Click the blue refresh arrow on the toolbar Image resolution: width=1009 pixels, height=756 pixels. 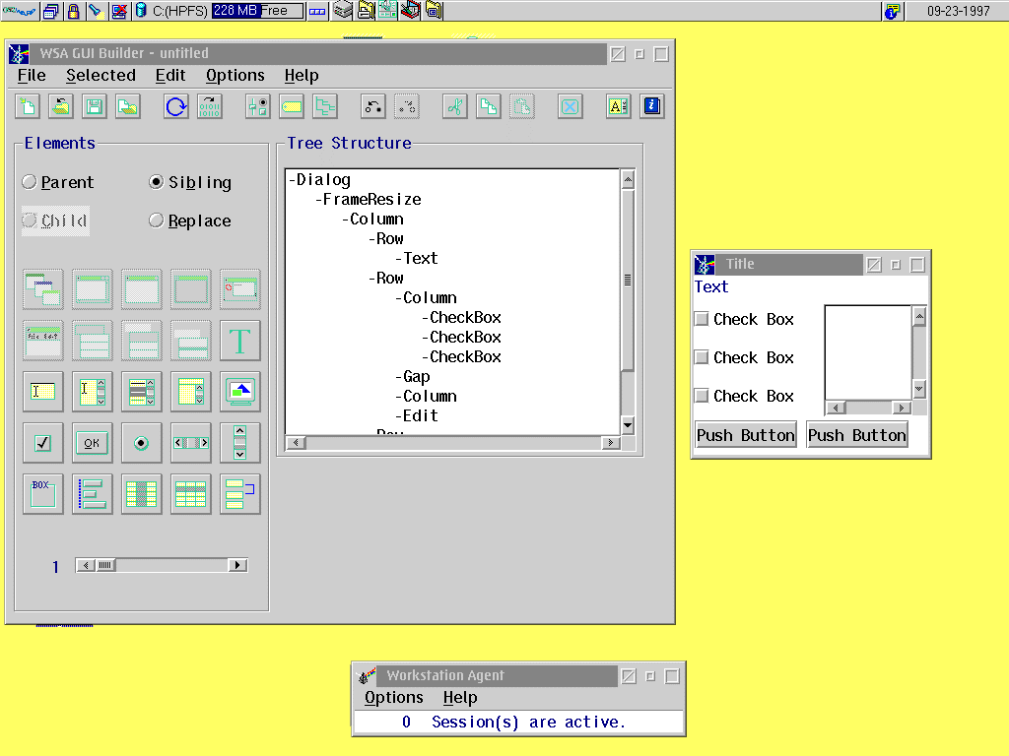[x=175, y=106]
